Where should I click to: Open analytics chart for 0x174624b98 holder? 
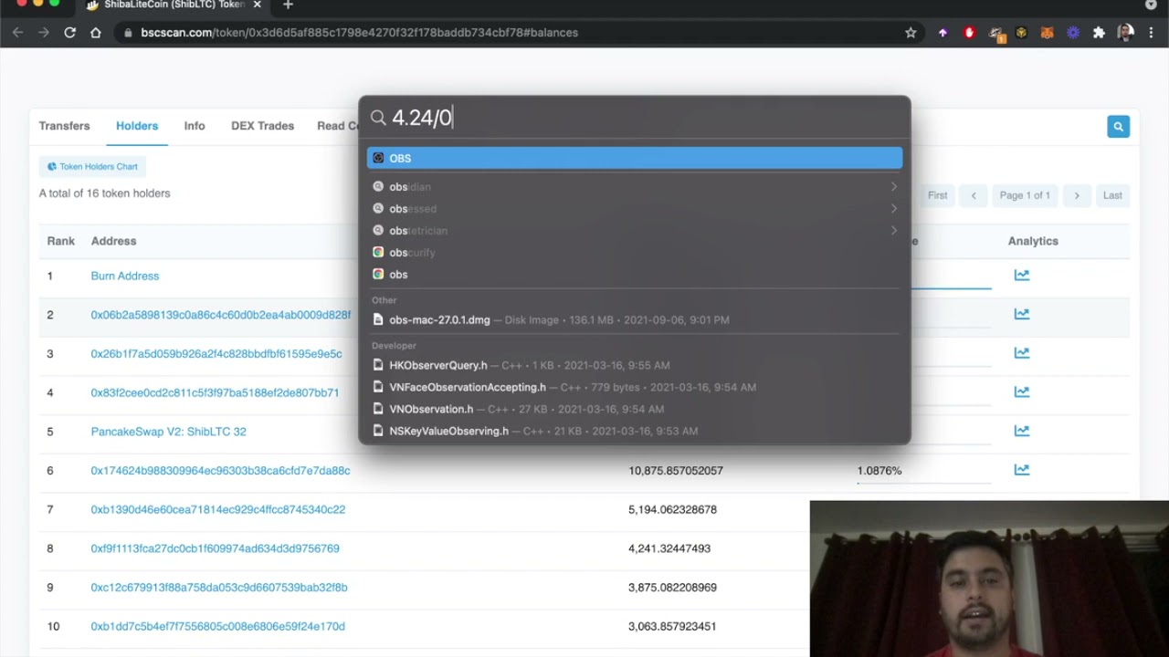coord(1021,470)
